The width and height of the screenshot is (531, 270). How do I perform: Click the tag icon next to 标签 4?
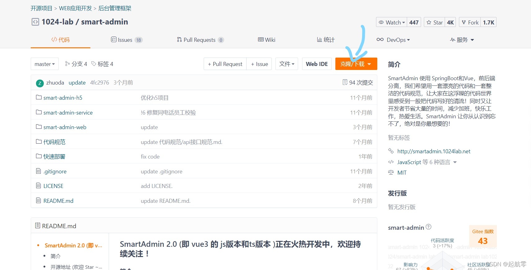coord(94,64)
